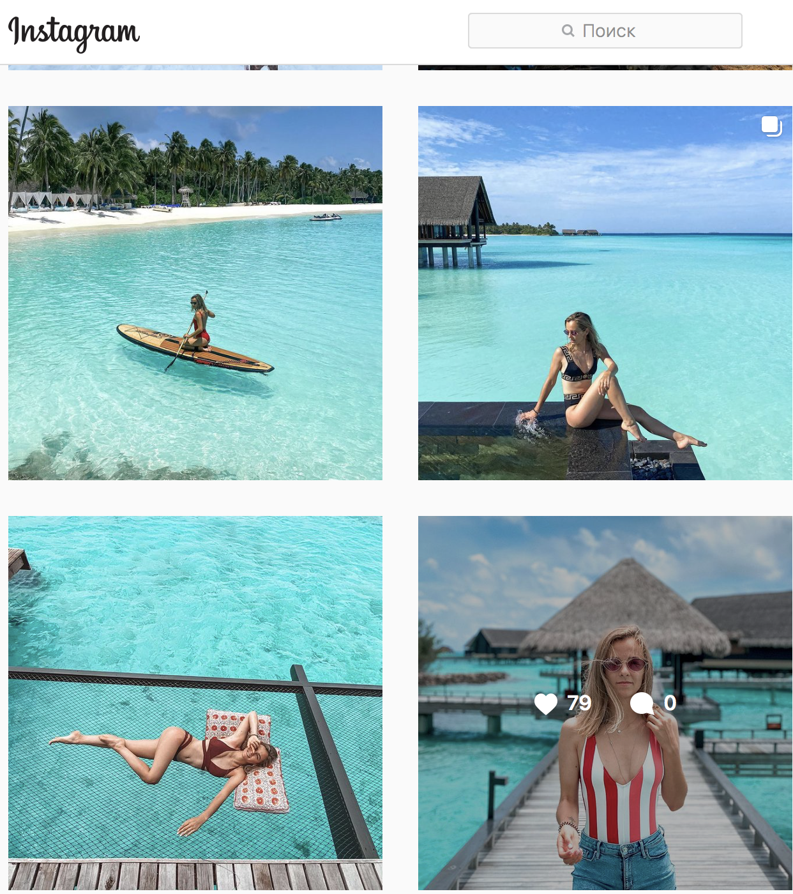Open the red striped swimsuit photo post
793x894 pixels.
point(605,703)
